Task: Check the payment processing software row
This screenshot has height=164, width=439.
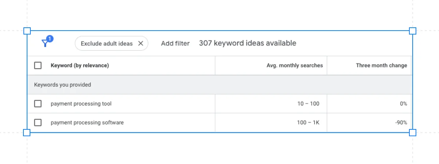Action: coord(38,123)
